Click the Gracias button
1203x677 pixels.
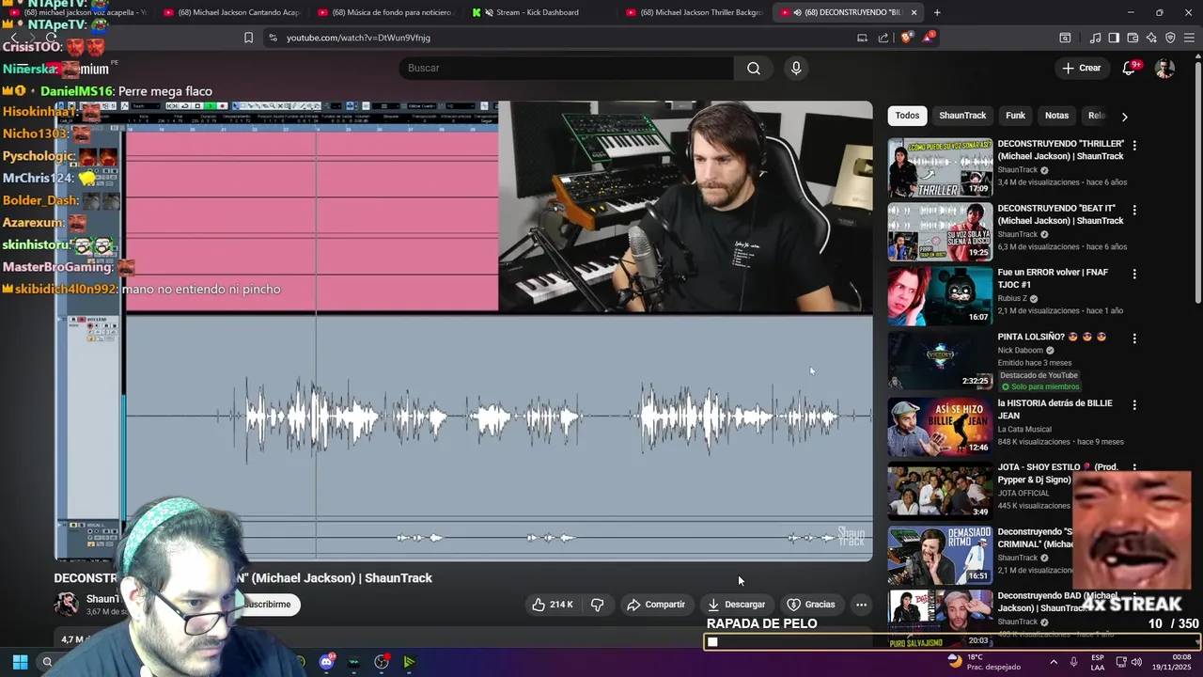(811, 605)
